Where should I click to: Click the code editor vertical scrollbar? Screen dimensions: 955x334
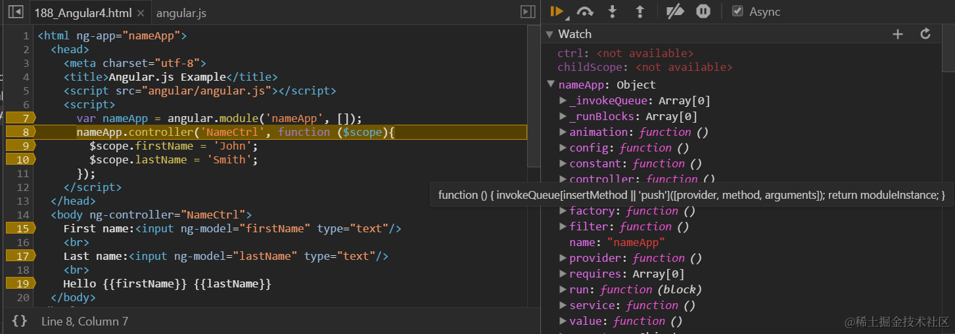533,96
